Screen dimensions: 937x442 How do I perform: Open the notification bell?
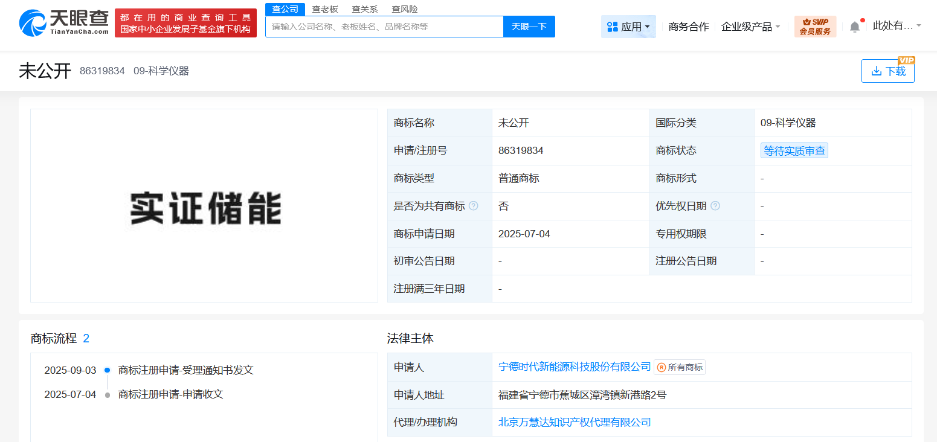854,26
